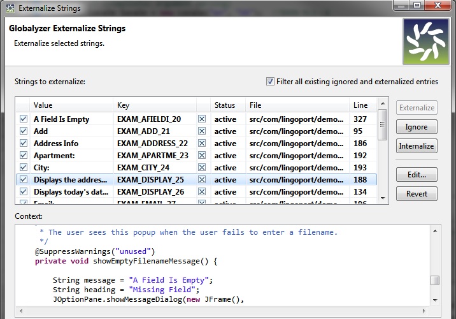Image resolution: width=456 pixels, height=319 pixels.
Task: Click the X icon beside EXAM_DISPLAY_26
Action: (202, 192)
